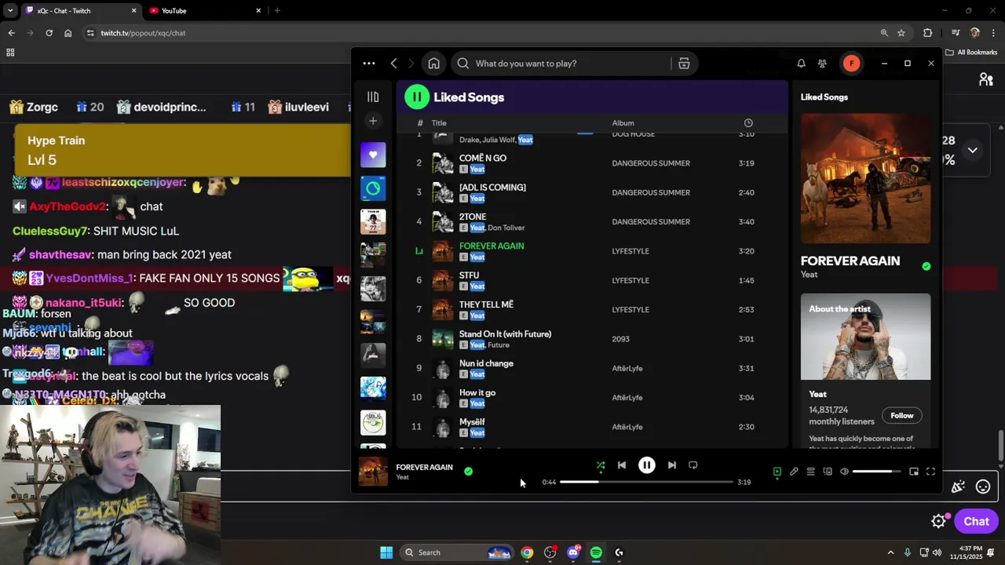Select the track COMË N GO

(483, 158)
